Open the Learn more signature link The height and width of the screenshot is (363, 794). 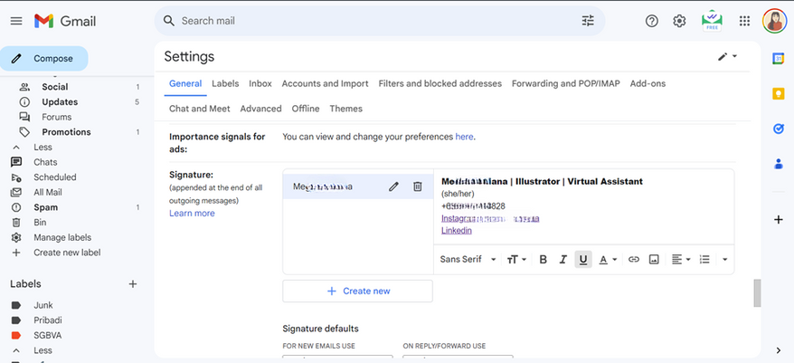(192, 214)
